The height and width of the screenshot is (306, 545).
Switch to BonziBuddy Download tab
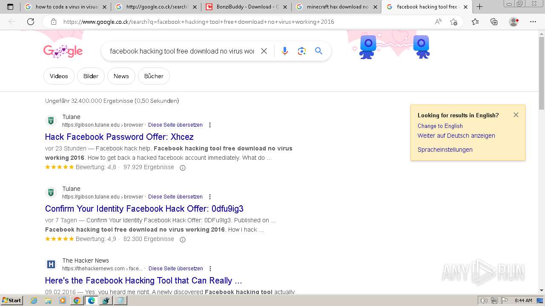point(247,7)
